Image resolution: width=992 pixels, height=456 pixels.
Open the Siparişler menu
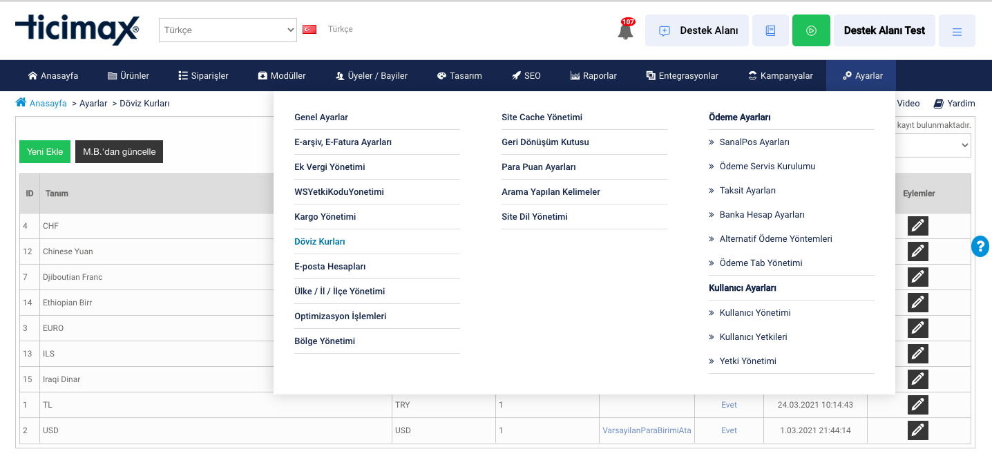[203, 76]
